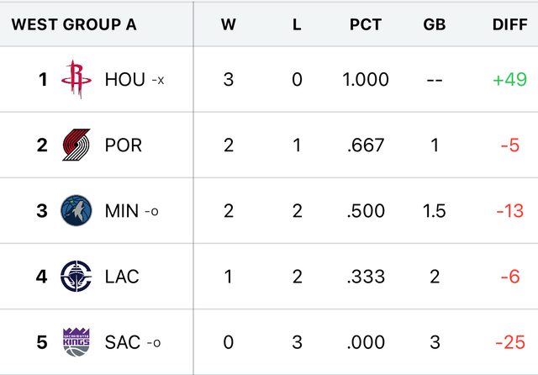This screenshot has width=538, height=375.
Task: Select the MIN team name
Action: click(x=122, y=211)
